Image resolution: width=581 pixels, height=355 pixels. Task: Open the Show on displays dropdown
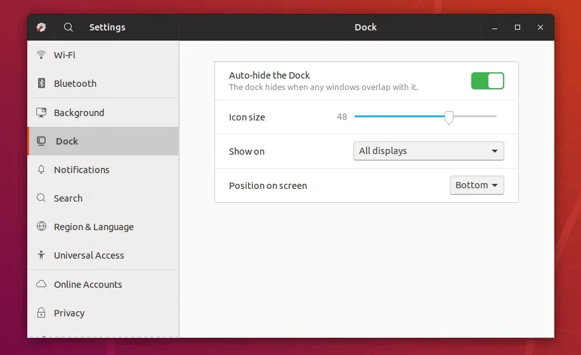[428, 151]
